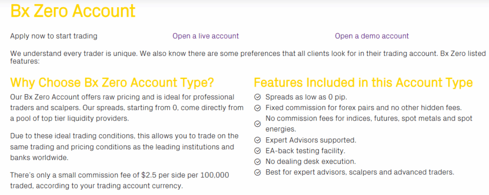Open a demo account link

click(372, 36)
